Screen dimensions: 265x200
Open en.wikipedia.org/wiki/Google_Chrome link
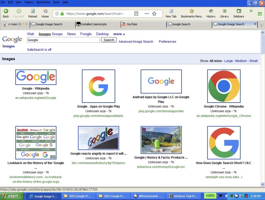pos(224,116)
